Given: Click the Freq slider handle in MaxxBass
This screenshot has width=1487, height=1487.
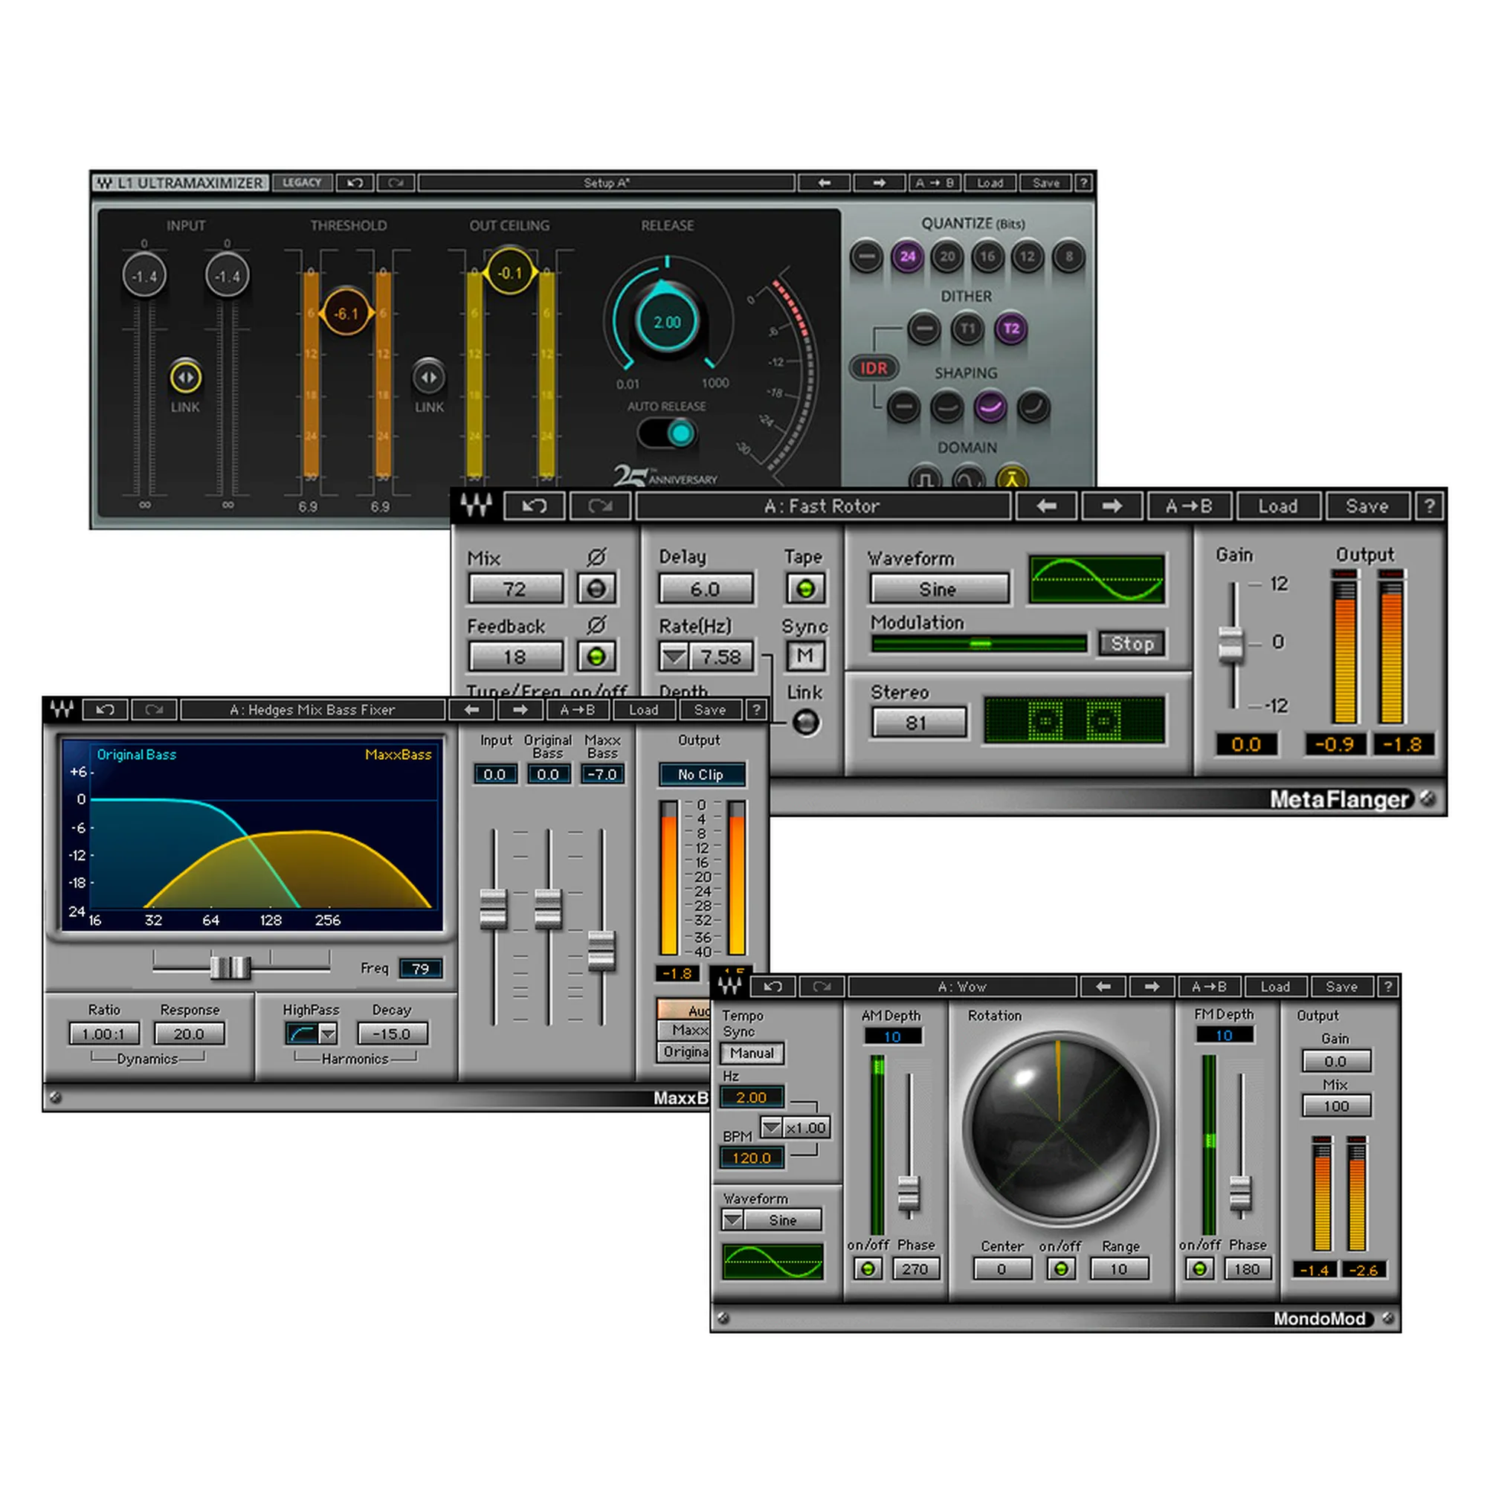Looking at the screenshot, I should click(230, 967).
